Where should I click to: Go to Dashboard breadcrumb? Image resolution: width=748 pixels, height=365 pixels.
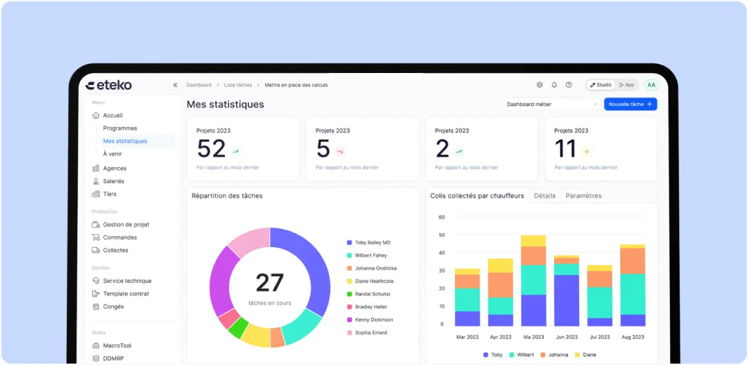pos(199,86)
